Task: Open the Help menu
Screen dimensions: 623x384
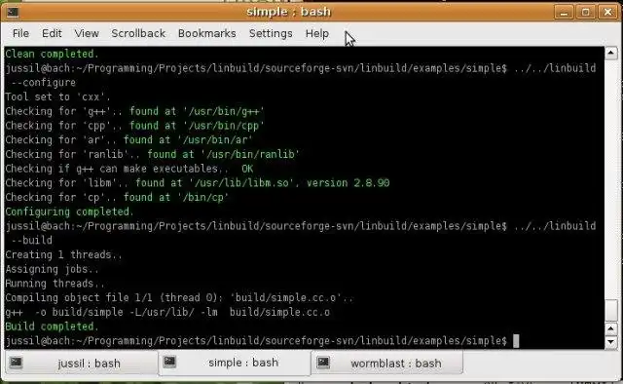Action: pos(317,33)
